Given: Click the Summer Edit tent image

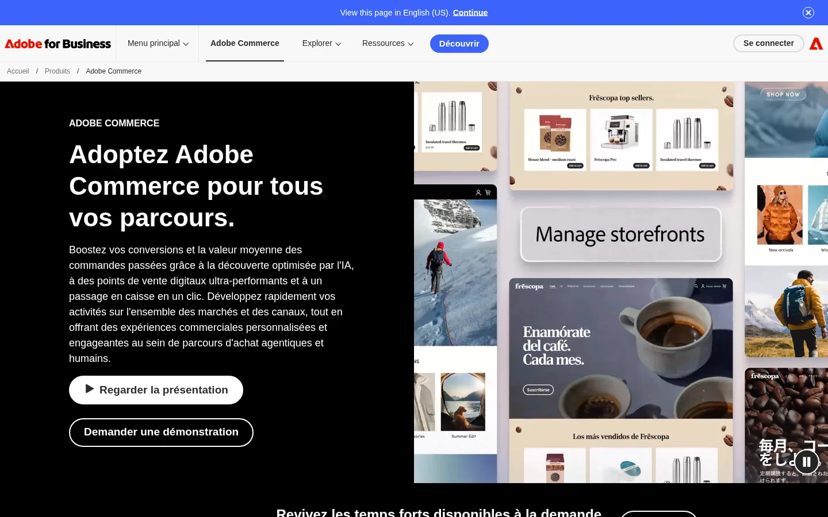Looking at the screenshot, I should [x=463, y=402].
